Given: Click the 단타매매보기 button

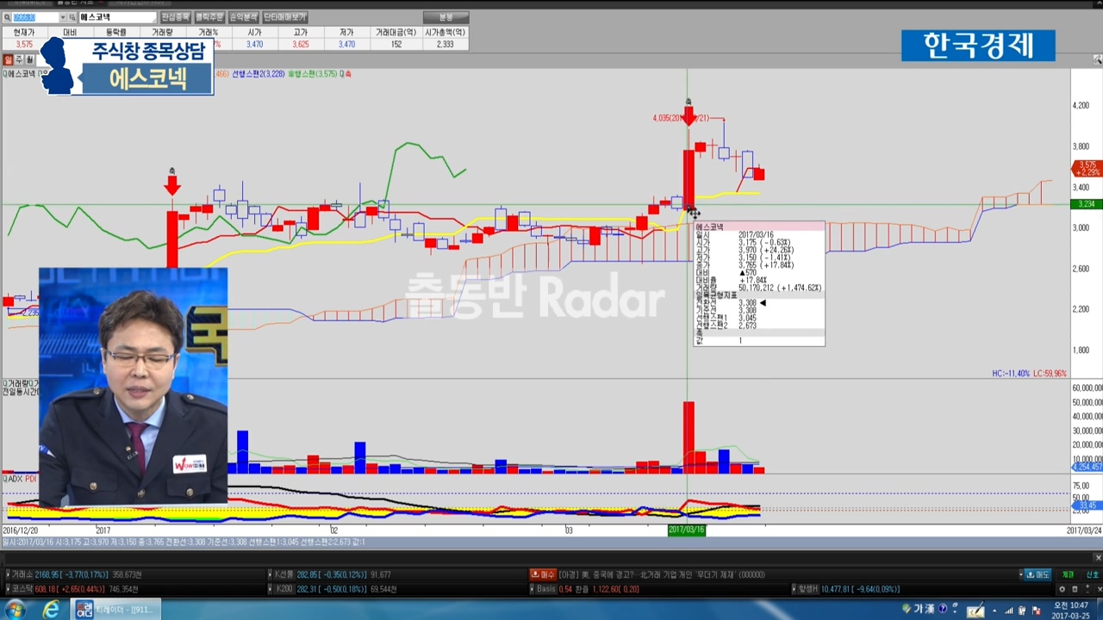Looking at the screenshot, I should (284, 17).
